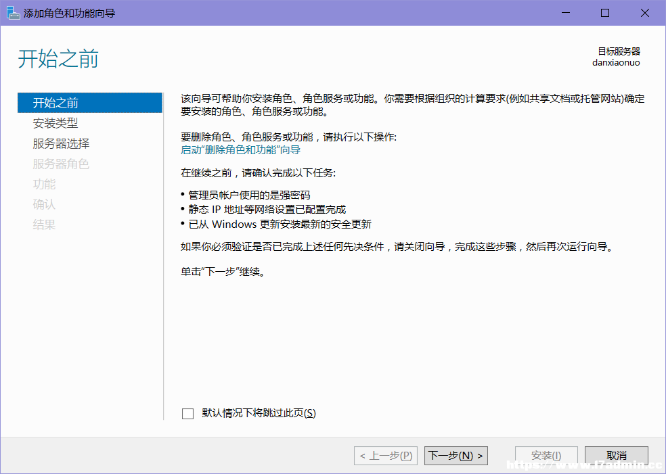
Task: Click the 添加角色和功能向导 window title
Action: coord(69,13)
